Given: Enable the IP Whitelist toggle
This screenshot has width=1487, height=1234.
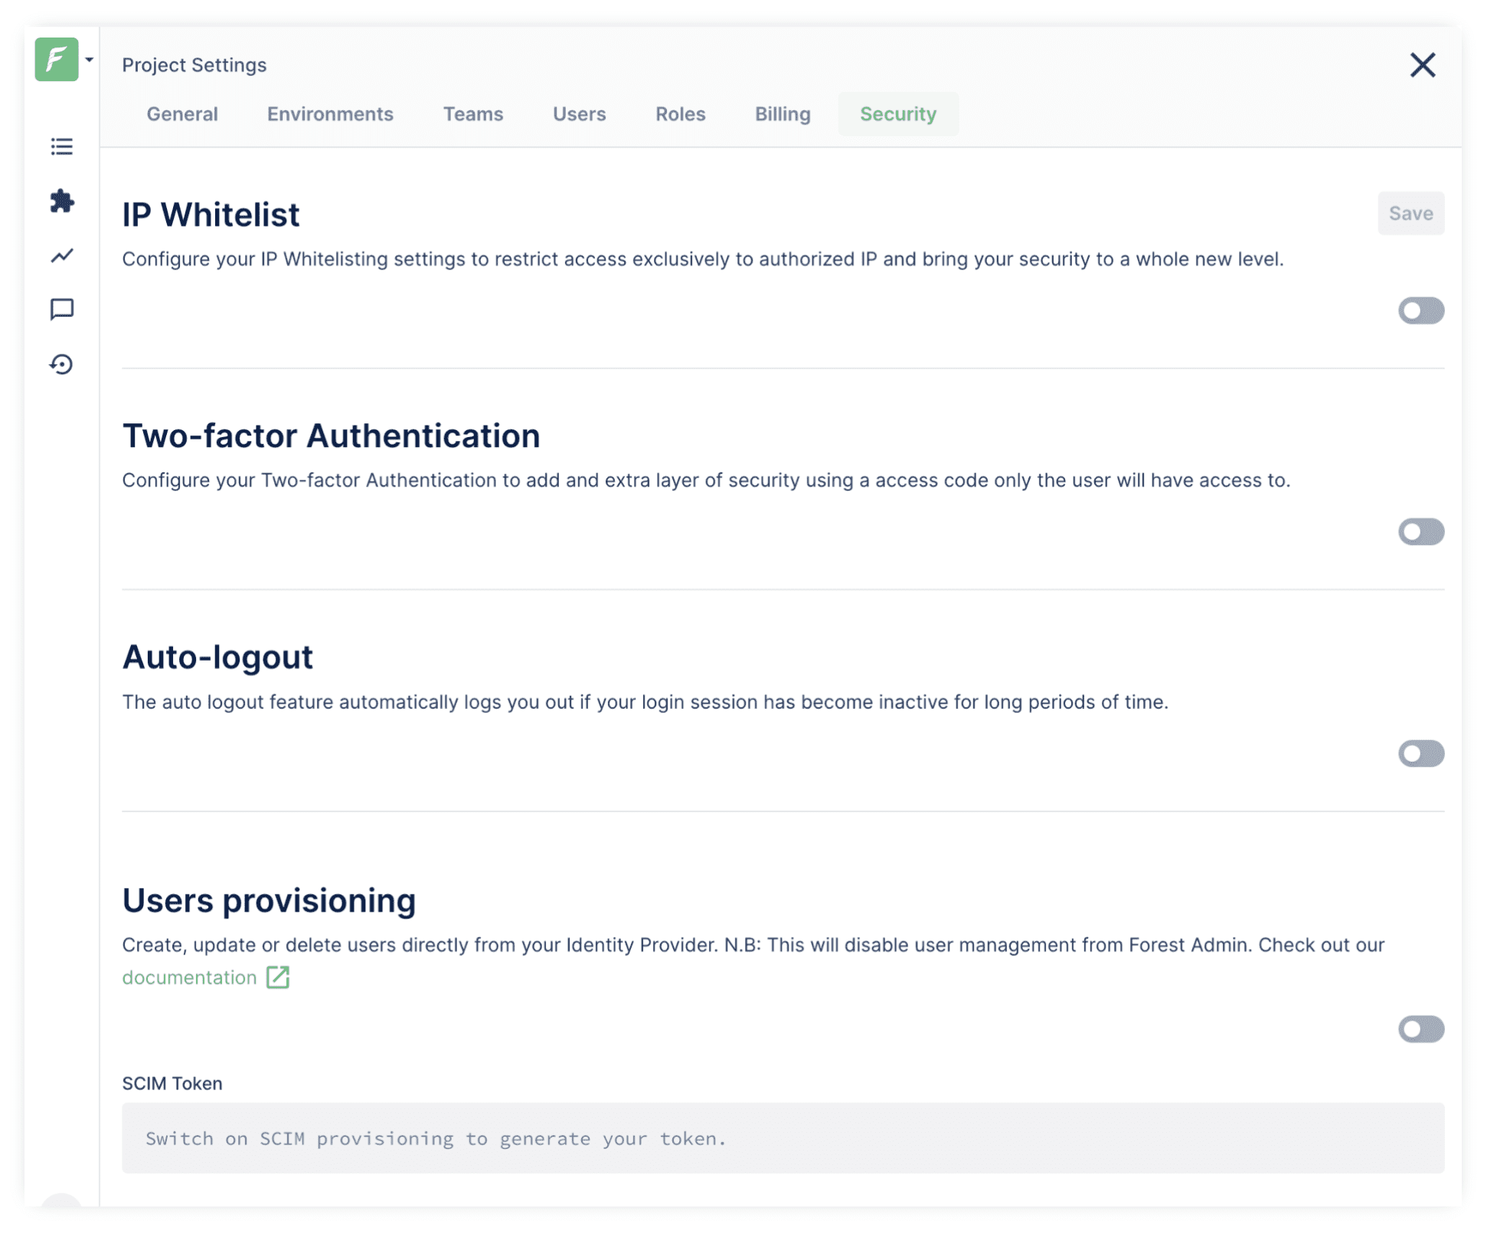Looking at the screenshot, I should pos(1420,311).
